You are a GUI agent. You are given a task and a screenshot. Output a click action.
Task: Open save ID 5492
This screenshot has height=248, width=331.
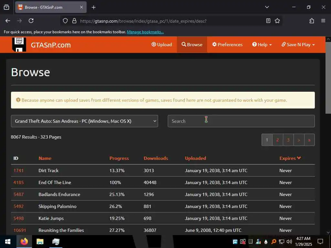(x=18, y=206)
